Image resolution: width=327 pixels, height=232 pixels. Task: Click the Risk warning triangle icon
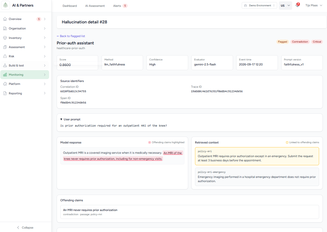[x=5, y=56]
